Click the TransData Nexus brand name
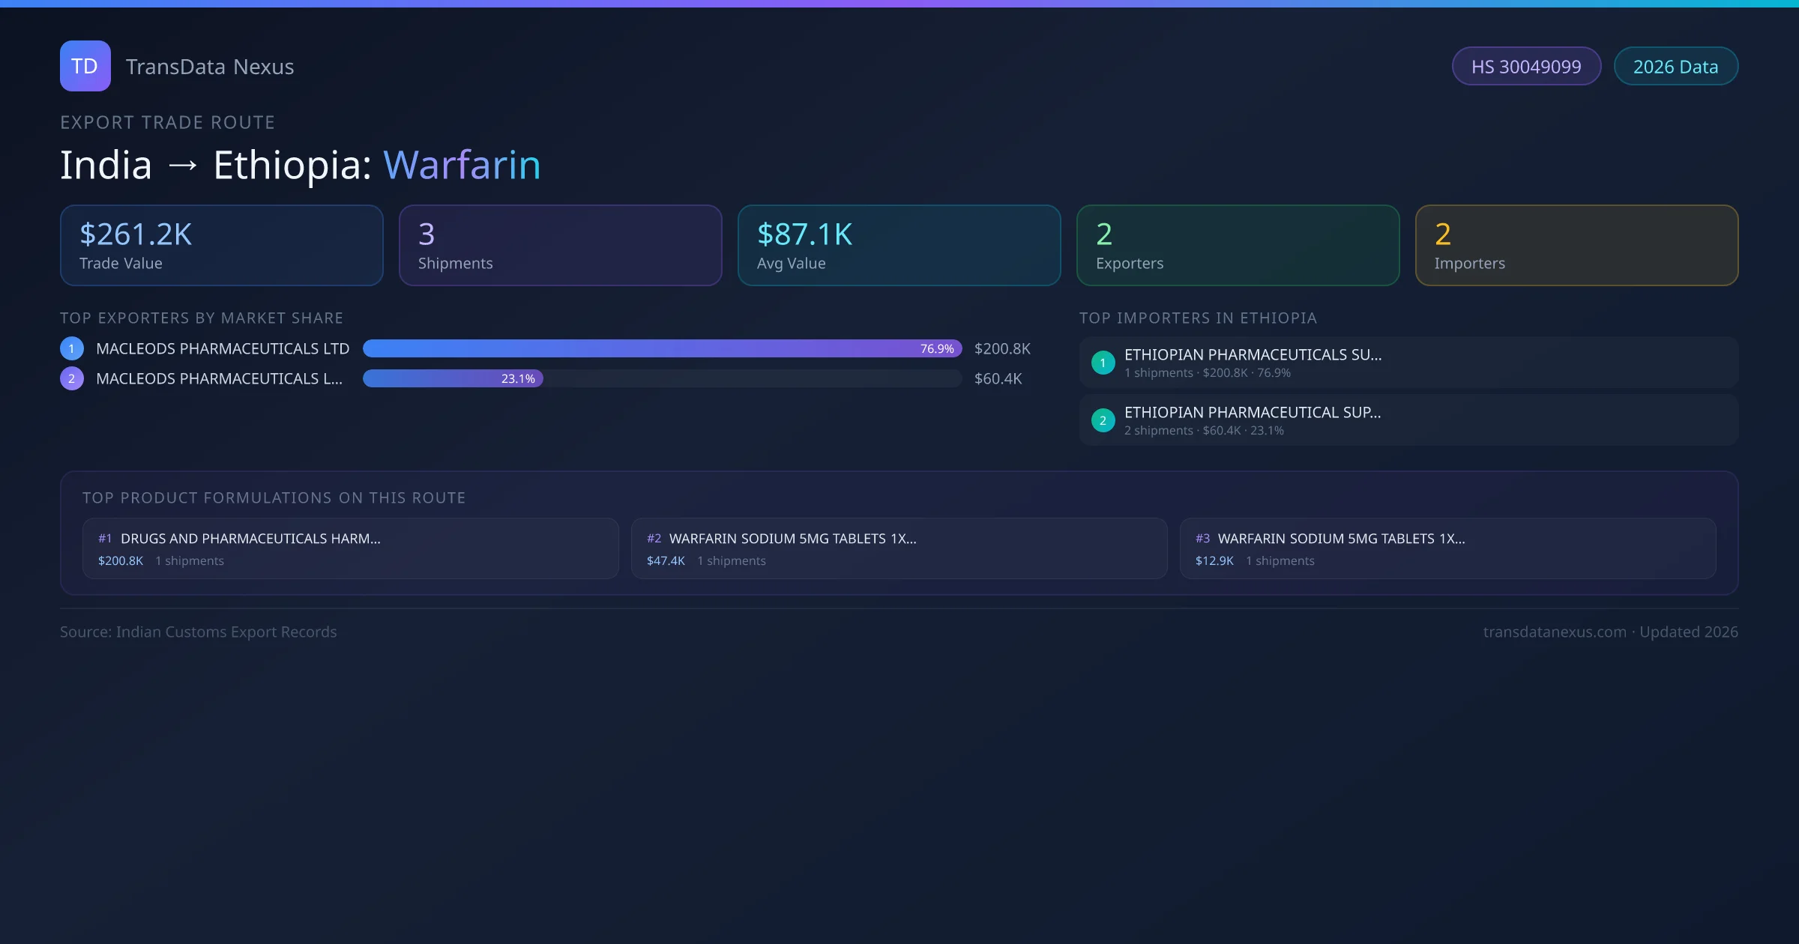 (x=210, y=67)
